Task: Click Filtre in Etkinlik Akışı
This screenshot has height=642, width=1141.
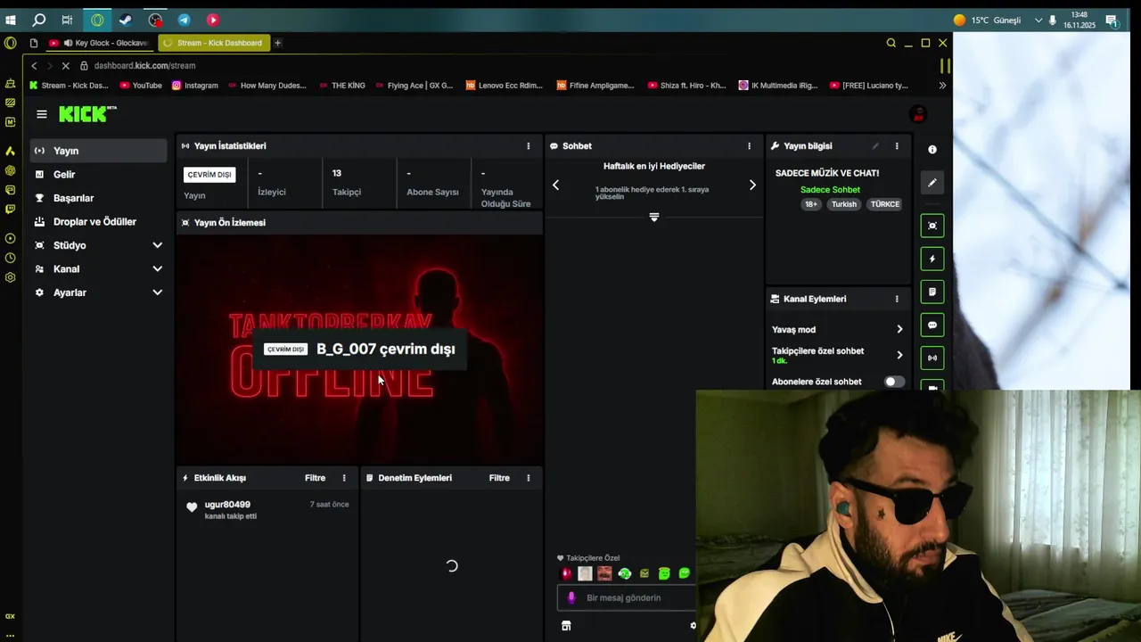Action: [x=315, y=478]
